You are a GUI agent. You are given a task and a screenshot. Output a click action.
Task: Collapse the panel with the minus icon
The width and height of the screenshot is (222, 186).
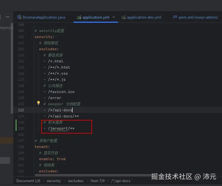(7, 17)
